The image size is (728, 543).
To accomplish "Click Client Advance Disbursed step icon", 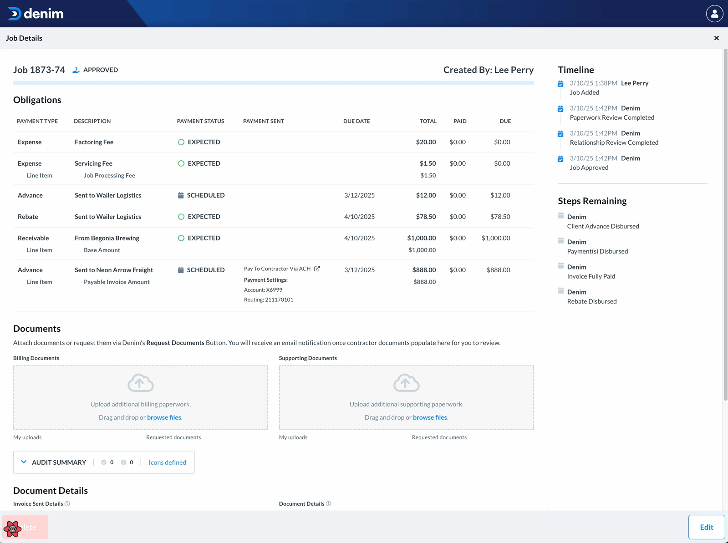I will 561,216.
